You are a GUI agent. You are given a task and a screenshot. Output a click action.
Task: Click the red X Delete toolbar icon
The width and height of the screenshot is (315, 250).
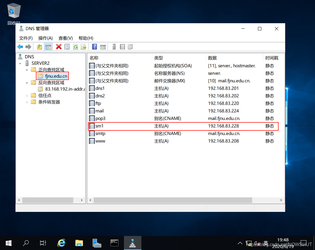pos(59,47)
